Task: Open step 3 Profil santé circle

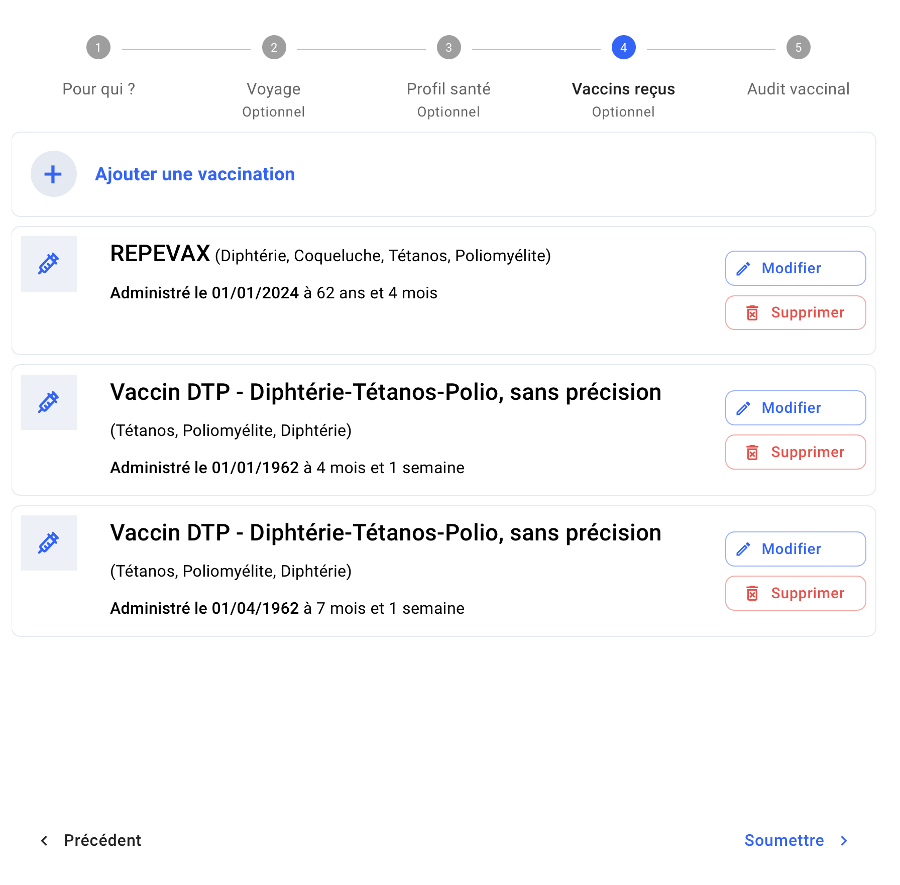Action: 449,48
